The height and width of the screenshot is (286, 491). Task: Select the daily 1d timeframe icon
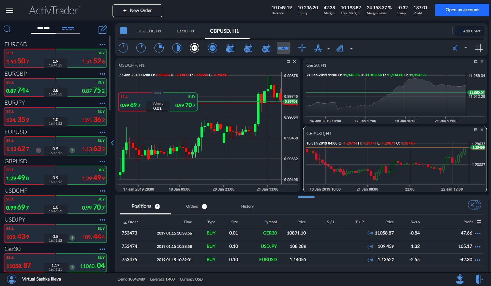(230, 48)
